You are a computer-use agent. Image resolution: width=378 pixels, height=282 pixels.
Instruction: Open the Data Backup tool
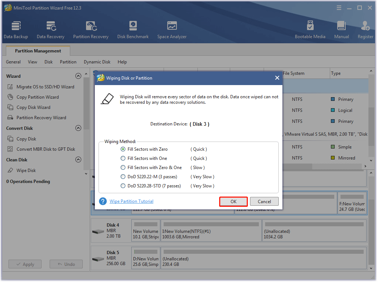point(16,29)
